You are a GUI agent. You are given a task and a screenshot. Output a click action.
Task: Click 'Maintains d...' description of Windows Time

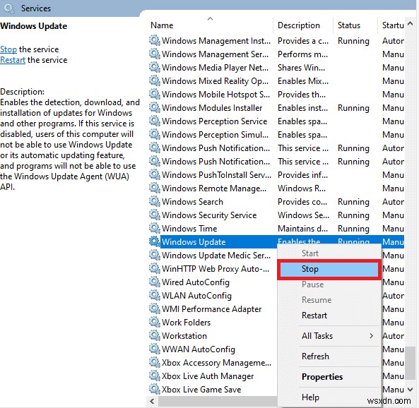(302, 229)
